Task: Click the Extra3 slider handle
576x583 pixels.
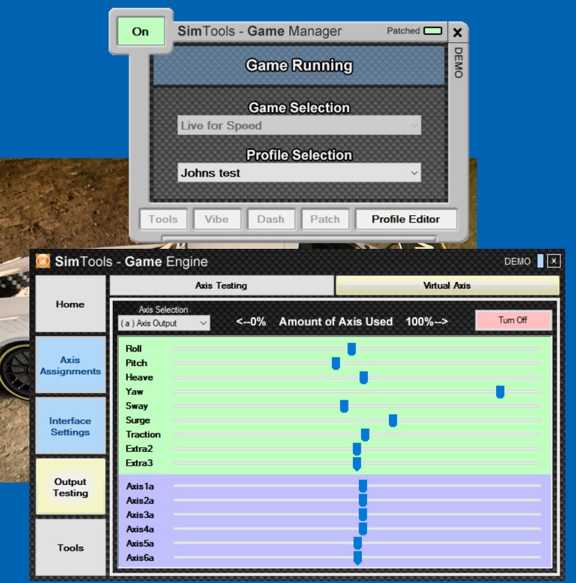Action: click(357, 464)
